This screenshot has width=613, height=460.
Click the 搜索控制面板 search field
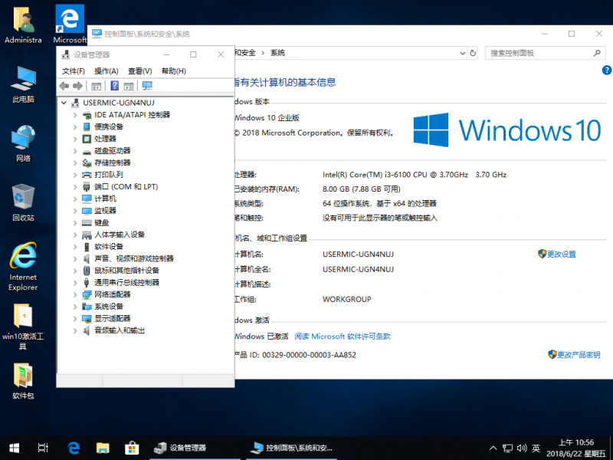545,53
